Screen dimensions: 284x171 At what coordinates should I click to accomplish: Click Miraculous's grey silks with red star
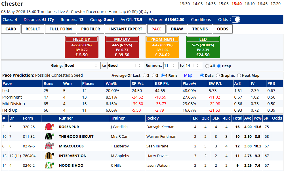49,146
